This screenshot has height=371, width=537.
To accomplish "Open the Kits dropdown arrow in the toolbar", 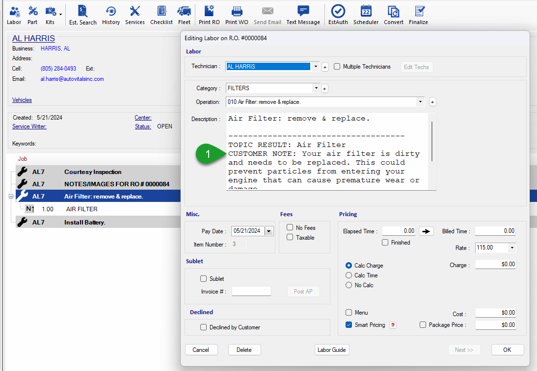I will (60, 15).
